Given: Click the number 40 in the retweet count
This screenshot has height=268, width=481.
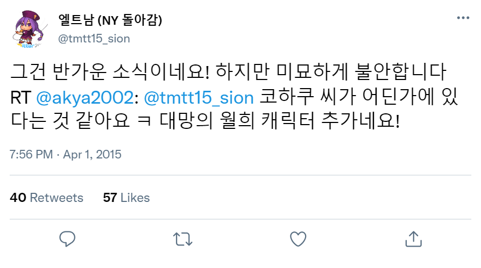Looking at the screenshot, I should 18,198.
